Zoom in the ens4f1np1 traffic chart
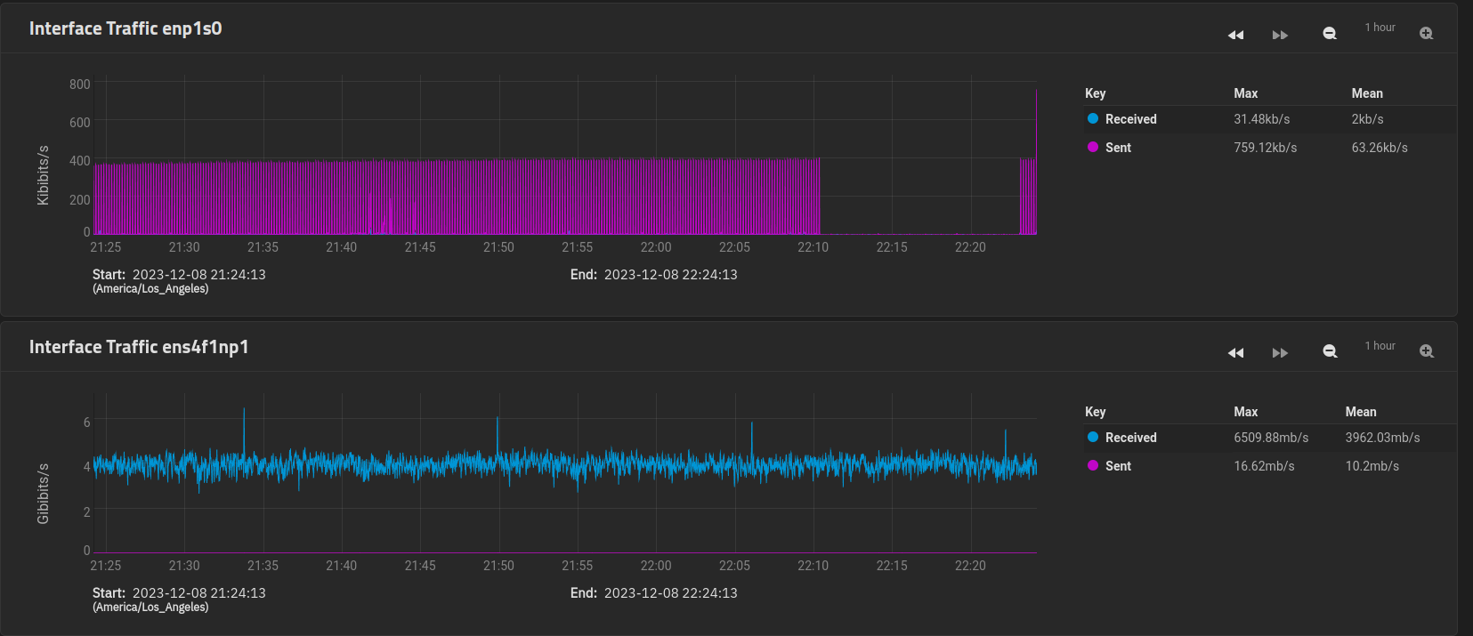Viewport: 1473px width, 636px height. [x=1427, y=352]
